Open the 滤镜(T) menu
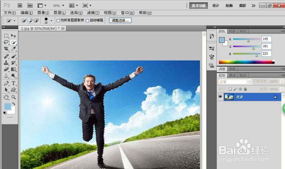The height and width of the screenshot is (169, 285). [x=93, y=13]
